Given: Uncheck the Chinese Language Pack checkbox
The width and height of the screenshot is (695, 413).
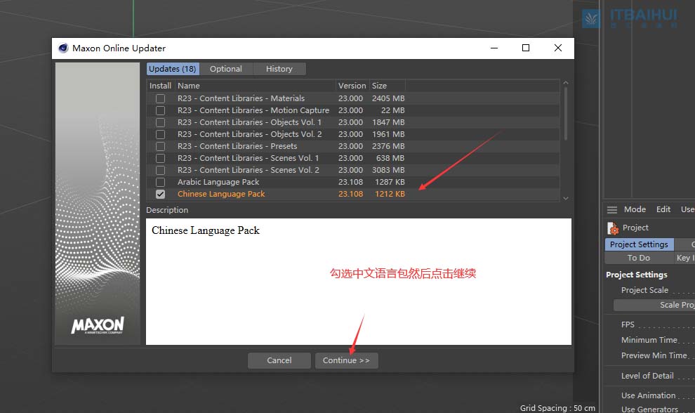Looking at the screenshot, I should click(161, 195).
